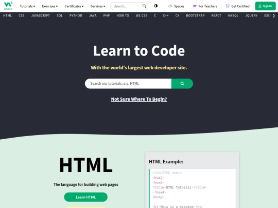Open 'Not Sure Where To Begin?' link

point(139,99)
